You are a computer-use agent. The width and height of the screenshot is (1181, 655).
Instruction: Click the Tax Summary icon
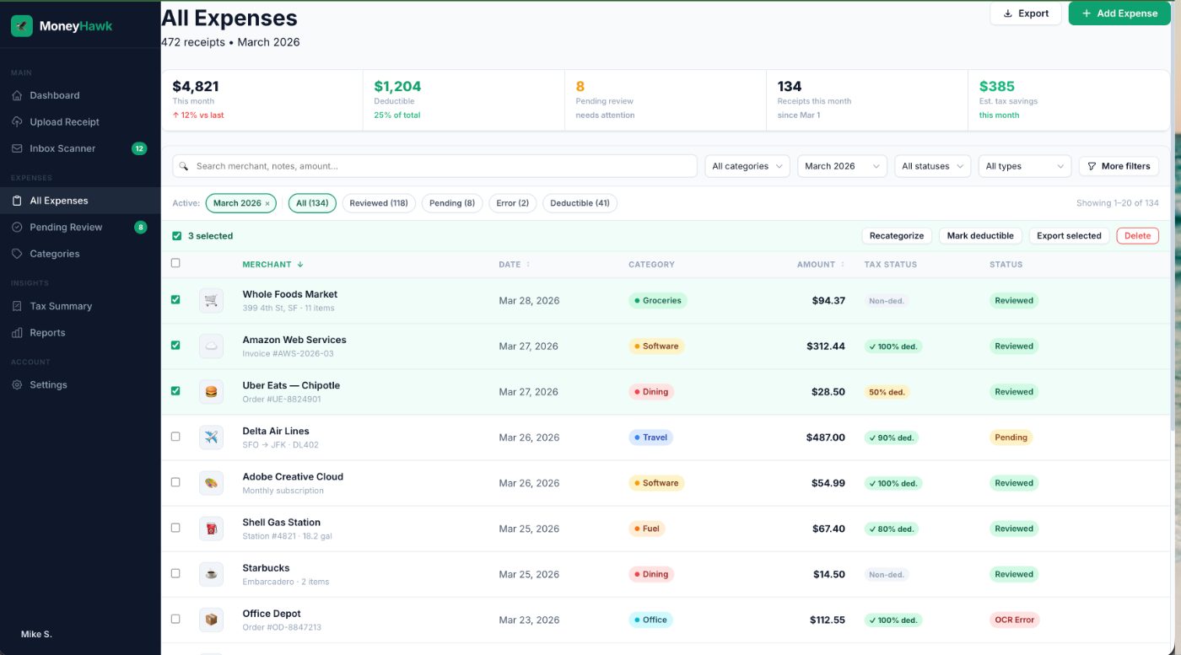click(17, 306)
